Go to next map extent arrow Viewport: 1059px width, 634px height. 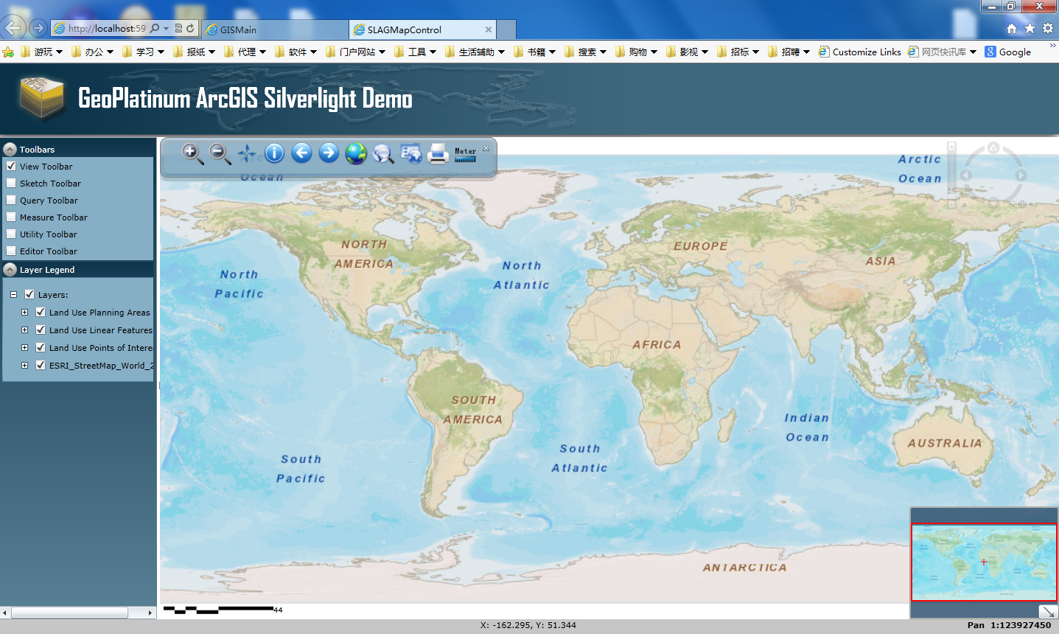329,153
